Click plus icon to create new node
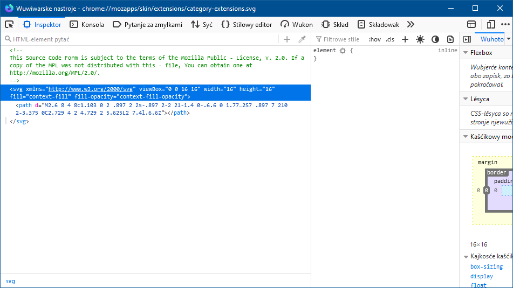The height and width of the screenshot is (288, 513). (287, 39)
